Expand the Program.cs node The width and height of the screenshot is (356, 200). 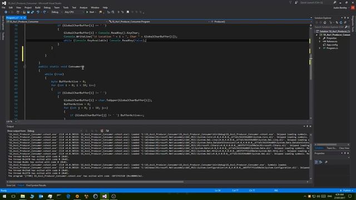[320, 48]
